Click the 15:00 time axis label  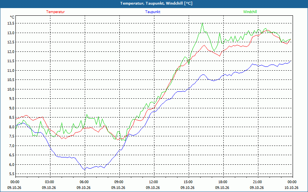click(x=189, y=182)
